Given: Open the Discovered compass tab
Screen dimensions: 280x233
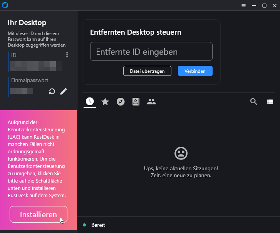Looking at the screenshot, I should [121, 102].
